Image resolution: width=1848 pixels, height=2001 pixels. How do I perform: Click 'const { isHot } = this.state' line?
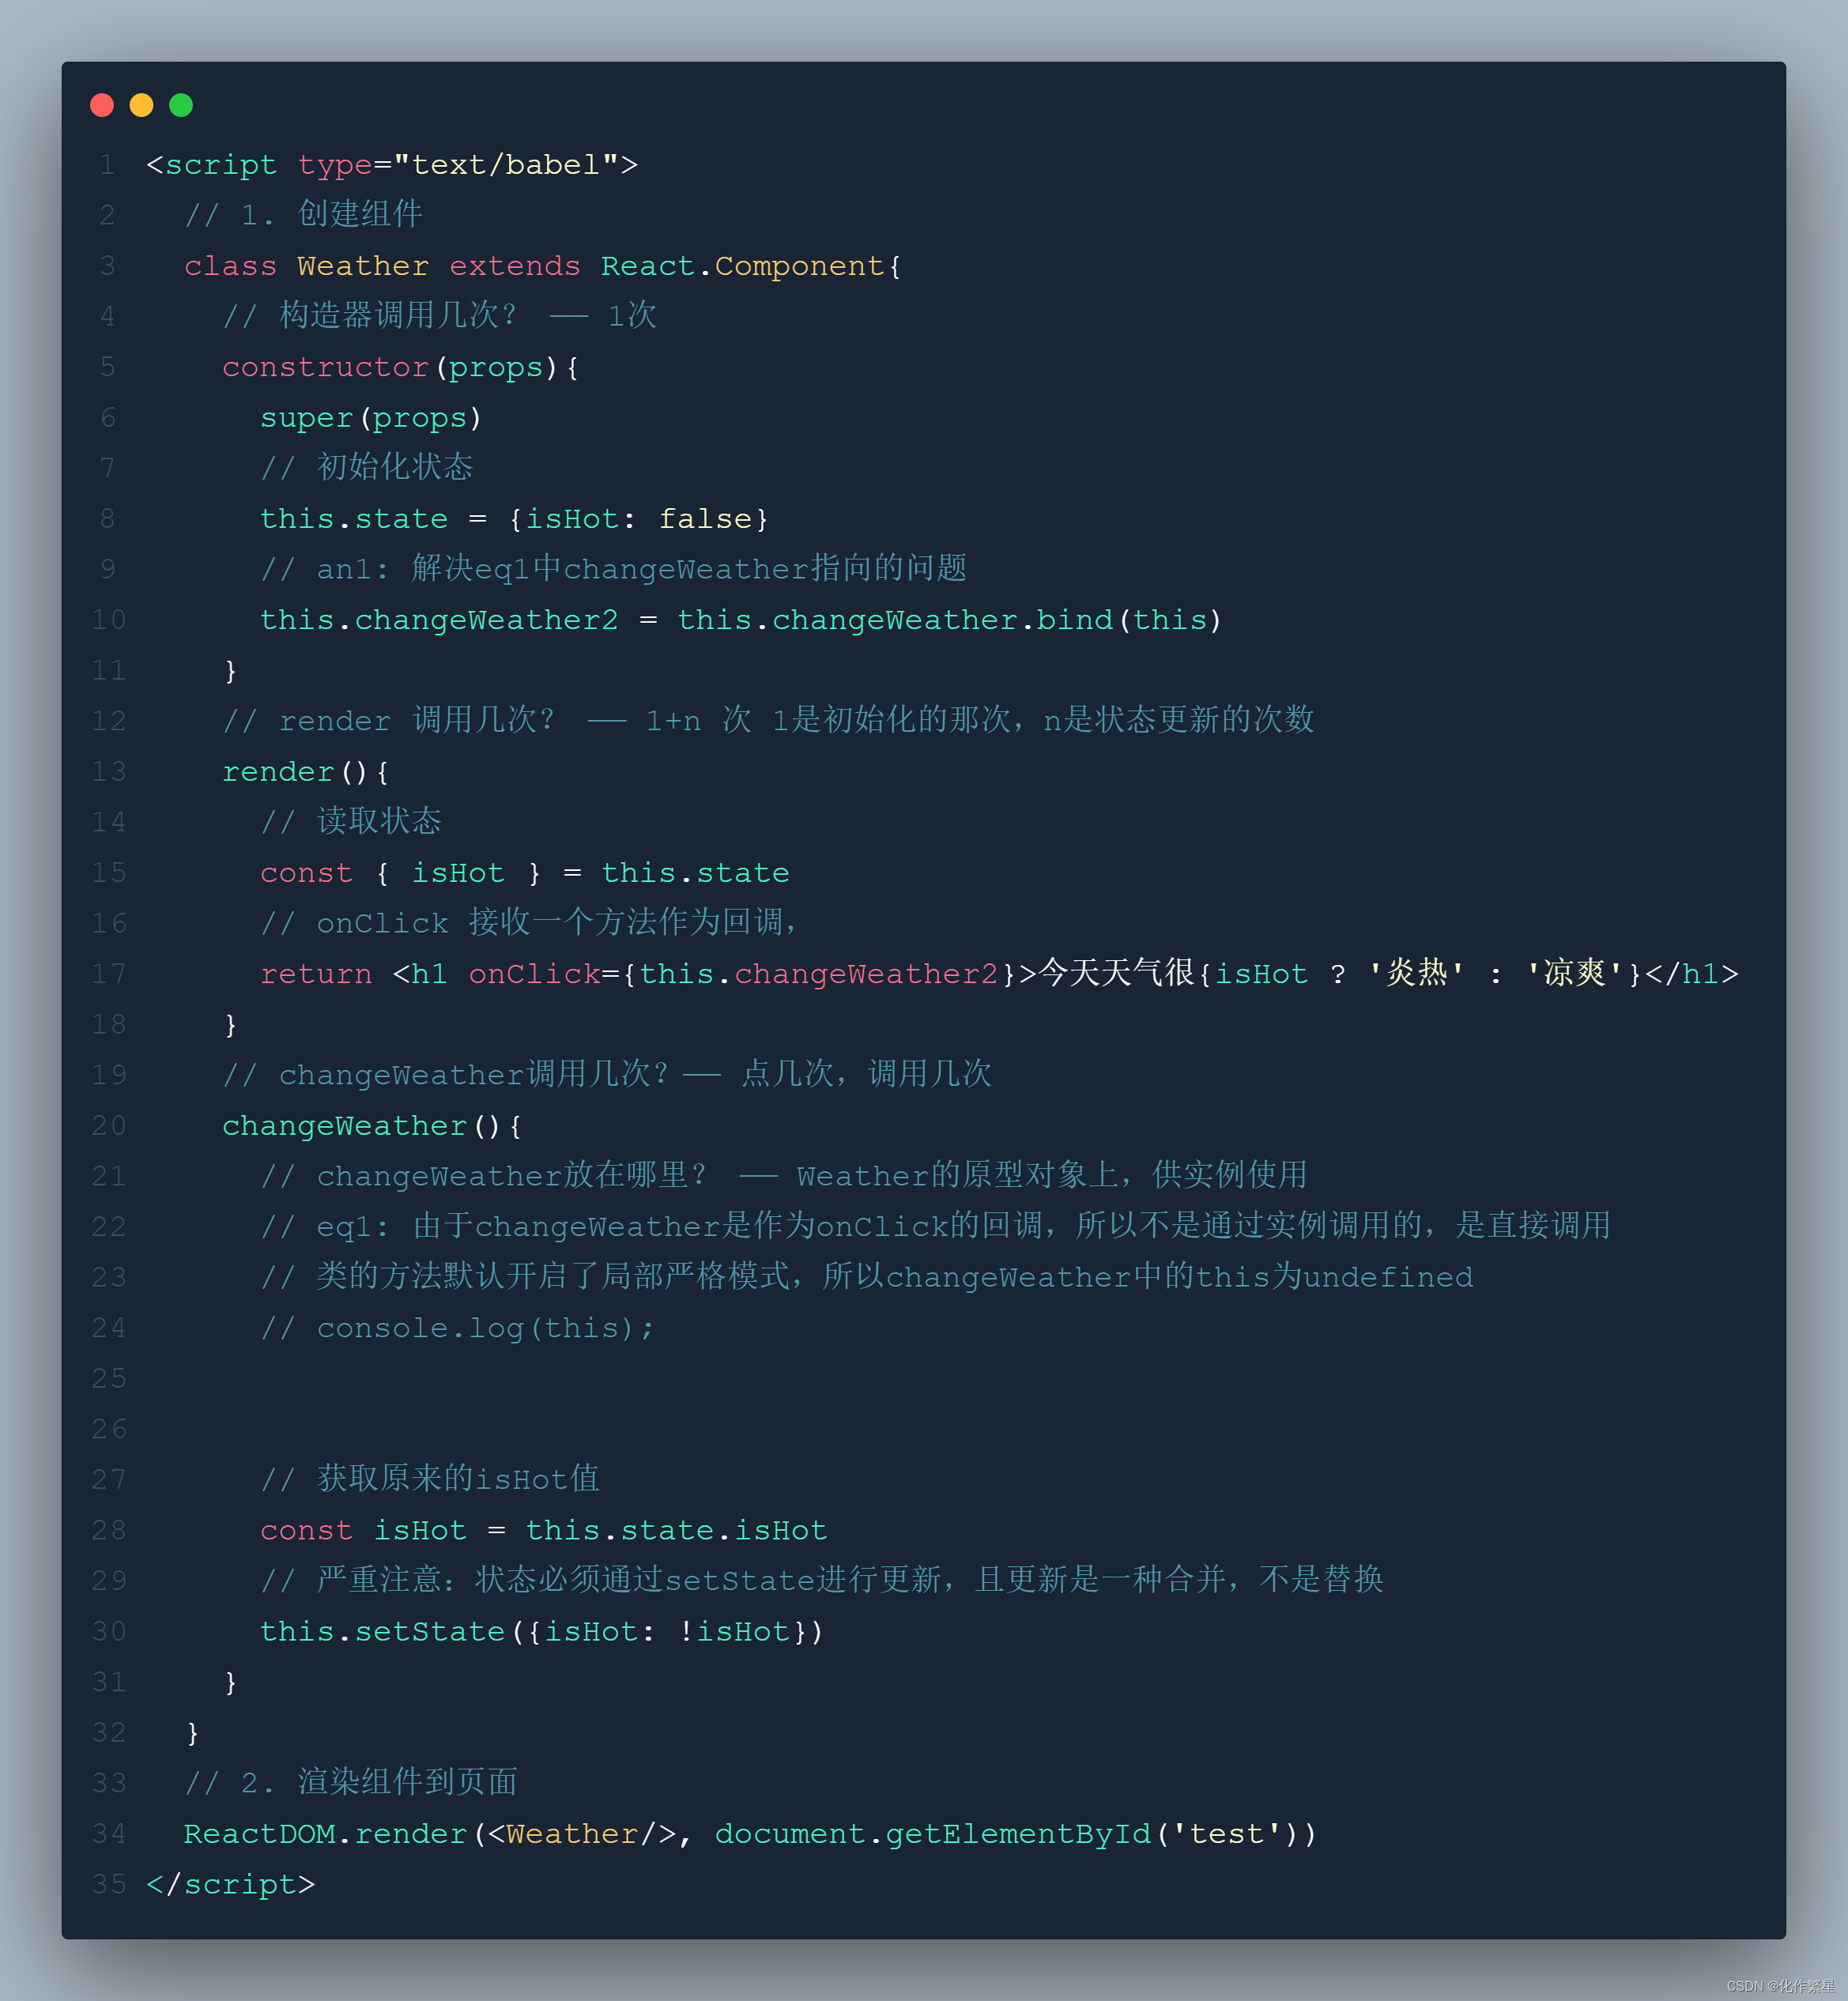click(524, 873)
